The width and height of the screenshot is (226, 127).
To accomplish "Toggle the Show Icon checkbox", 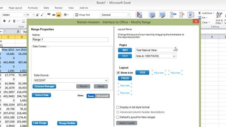I will [118, 73].
